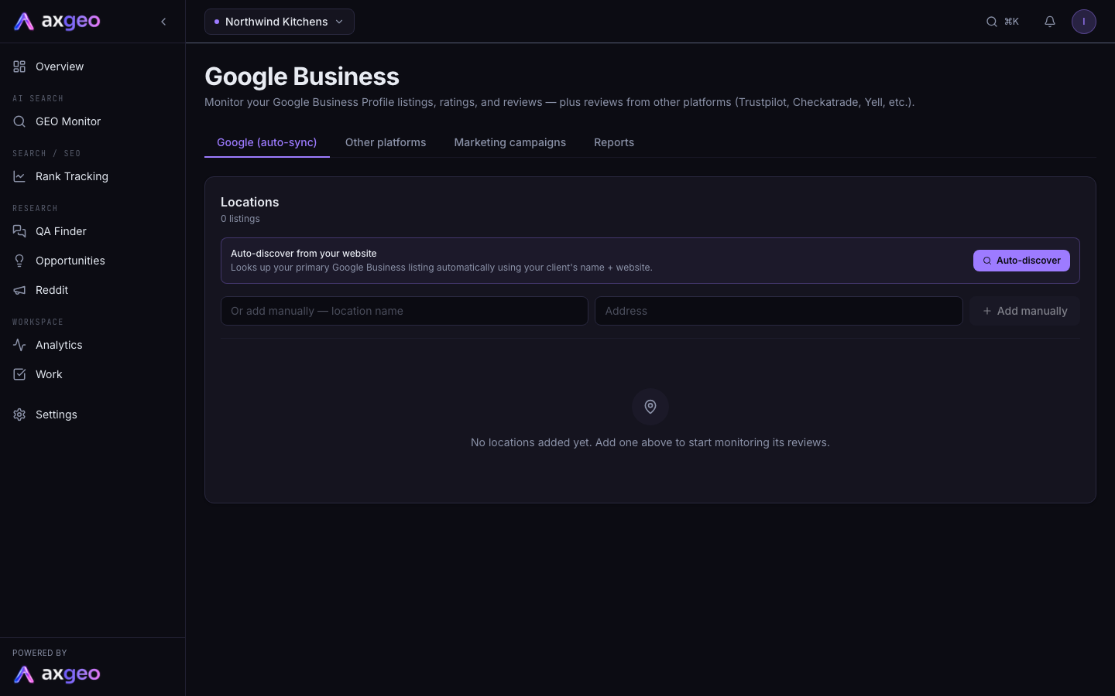Navigate to GEO Monitor label
Screen dimensions: 1115x696
coord(68,121)
